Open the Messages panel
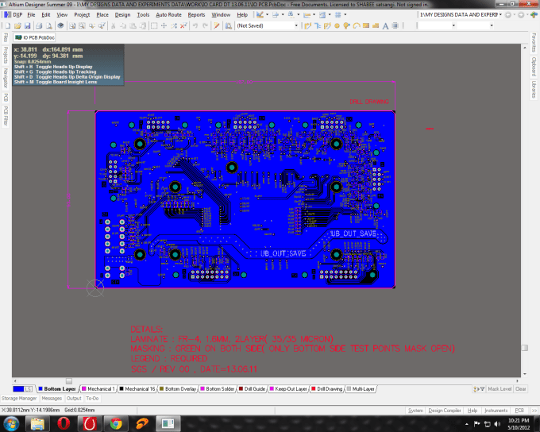Screen dimensions: 540x432 click(x=52, y=398)
